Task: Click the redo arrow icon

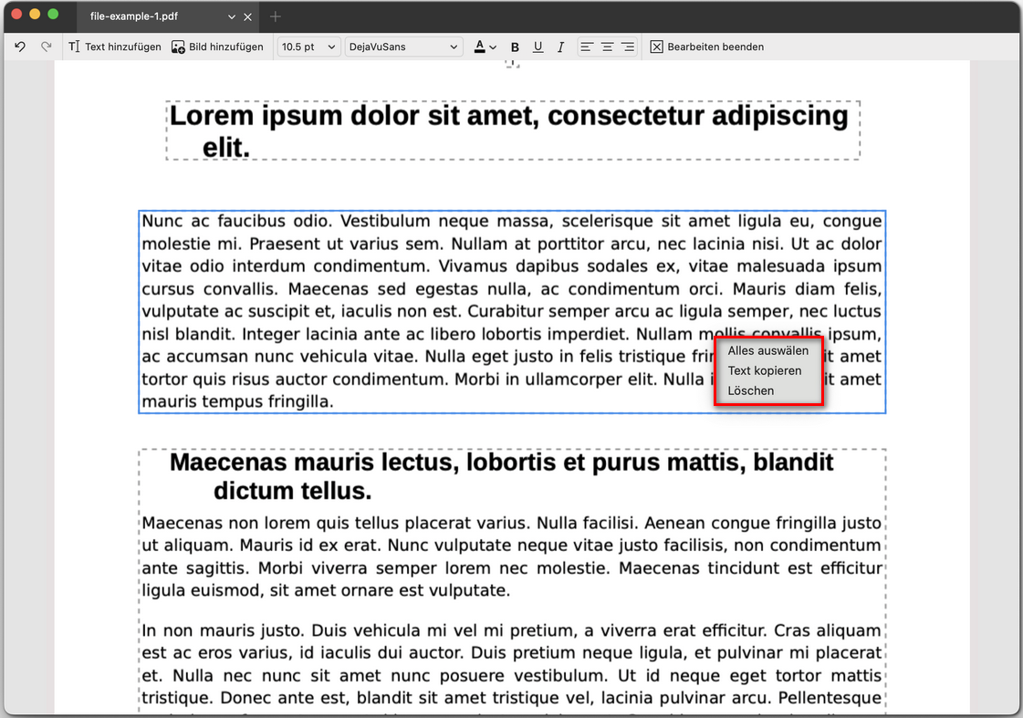Action: pos(46,47)
